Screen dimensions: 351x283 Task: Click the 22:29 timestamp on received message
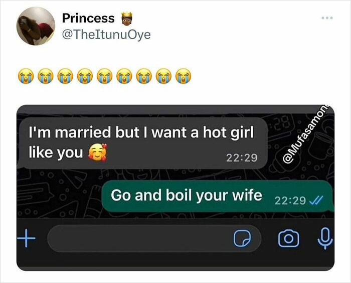242,158
